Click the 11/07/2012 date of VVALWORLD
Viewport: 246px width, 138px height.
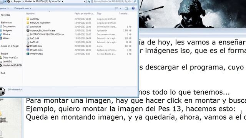[82, 54]
